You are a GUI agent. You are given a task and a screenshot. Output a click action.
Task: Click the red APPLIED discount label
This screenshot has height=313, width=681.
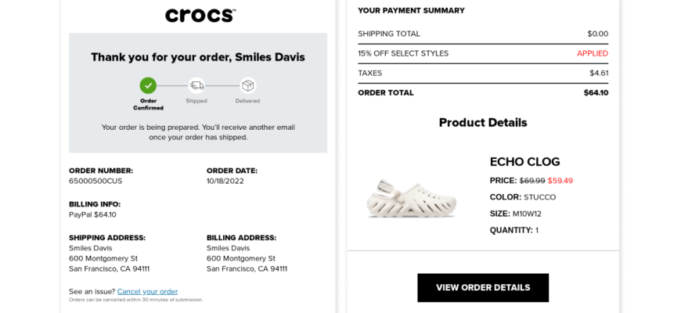pos(592,53)
